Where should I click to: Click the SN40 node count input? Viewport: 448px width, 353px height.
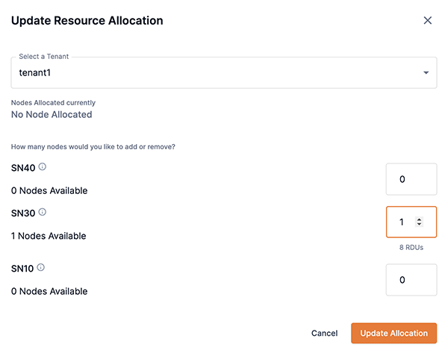[x=411, y=179]
